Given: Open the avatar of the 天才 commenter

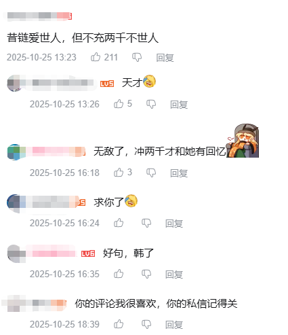Looking at the screenshot, I should [x=15, y=83].
